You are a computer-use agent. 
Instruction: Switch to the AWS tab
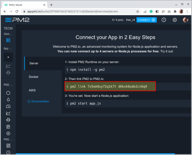[32, 90]
